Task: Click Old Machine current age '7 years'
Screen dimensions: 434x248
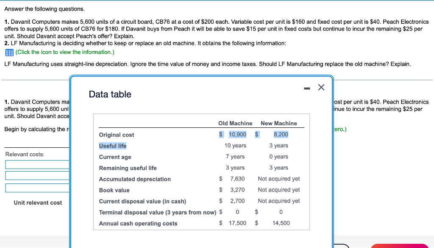Action: (x=235, y=157)
